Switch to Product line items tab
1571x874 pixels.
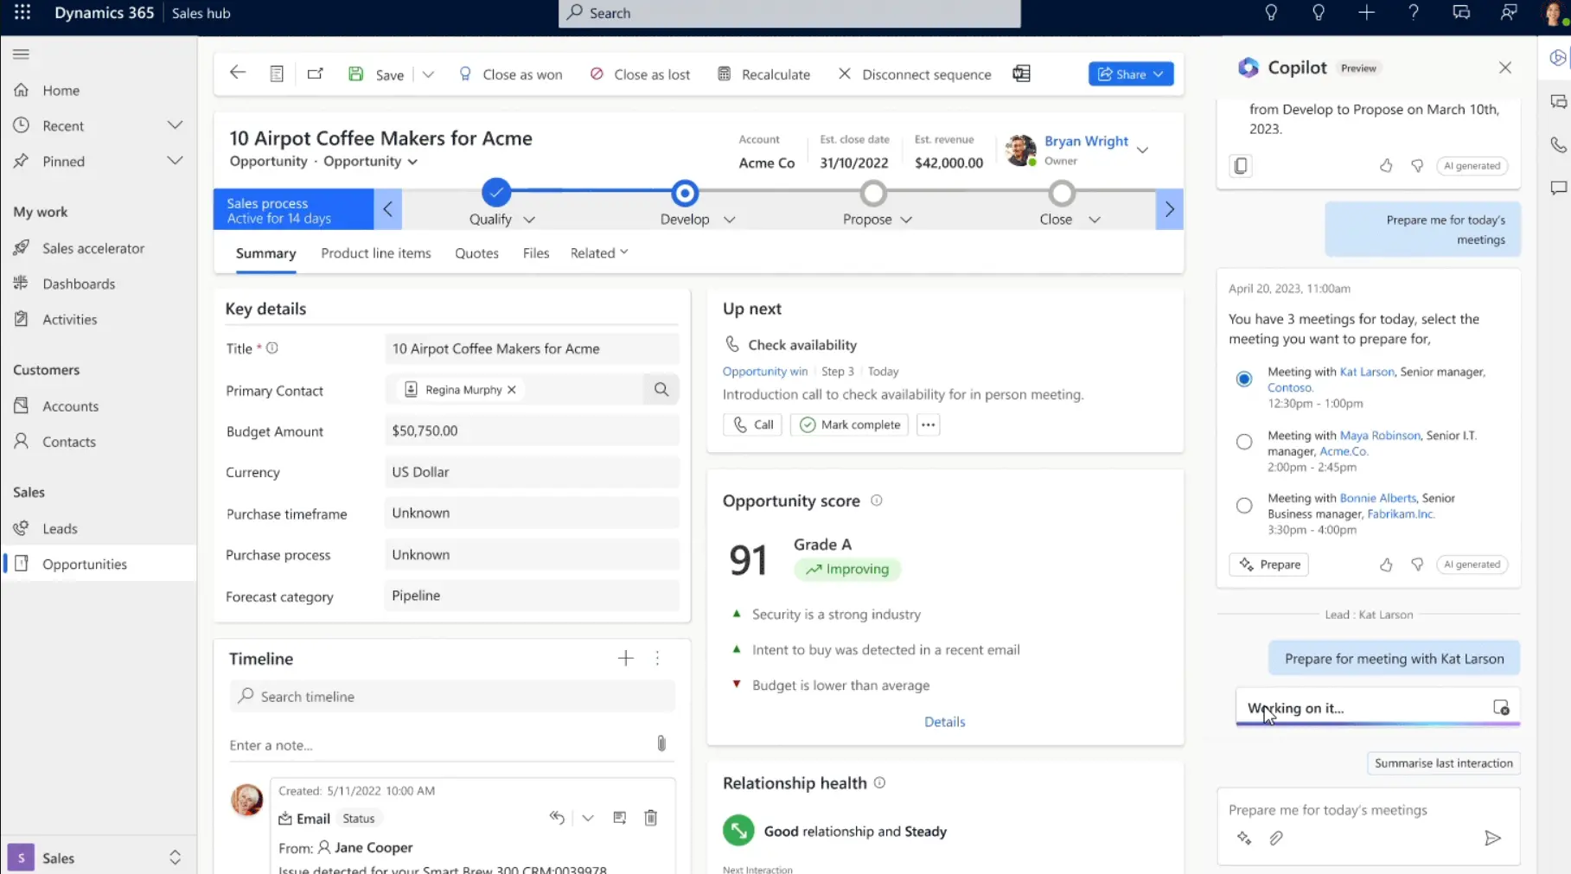376,253
